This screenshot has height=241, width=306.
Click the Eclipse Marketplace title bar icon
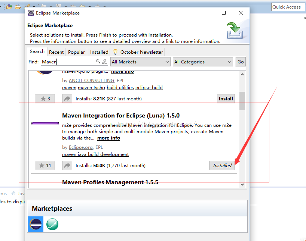pos(31,13)
